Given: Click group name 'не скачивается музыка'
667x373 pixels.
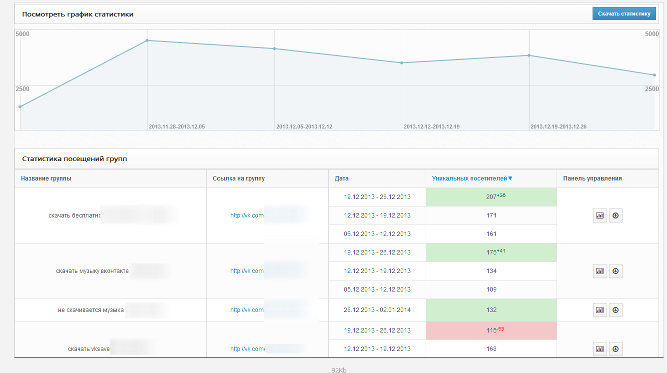Looking at the screenshot, I should [91, 310].
